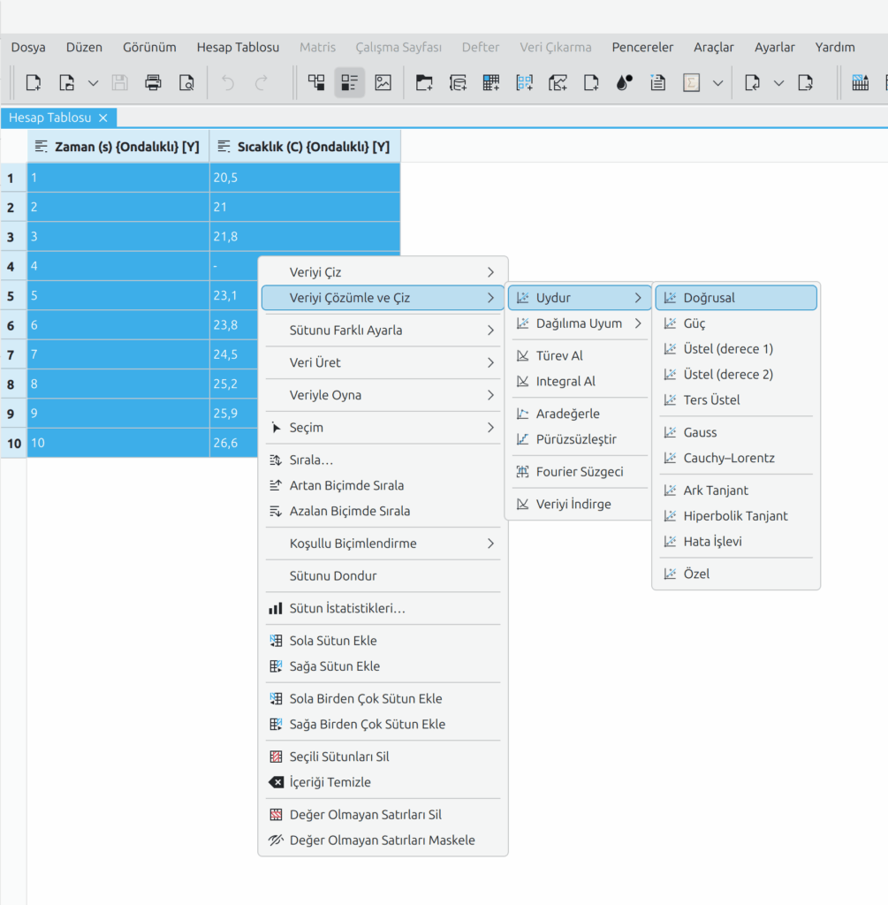Click Değer Olmayan Satırları Maskele

coord(383,840)
